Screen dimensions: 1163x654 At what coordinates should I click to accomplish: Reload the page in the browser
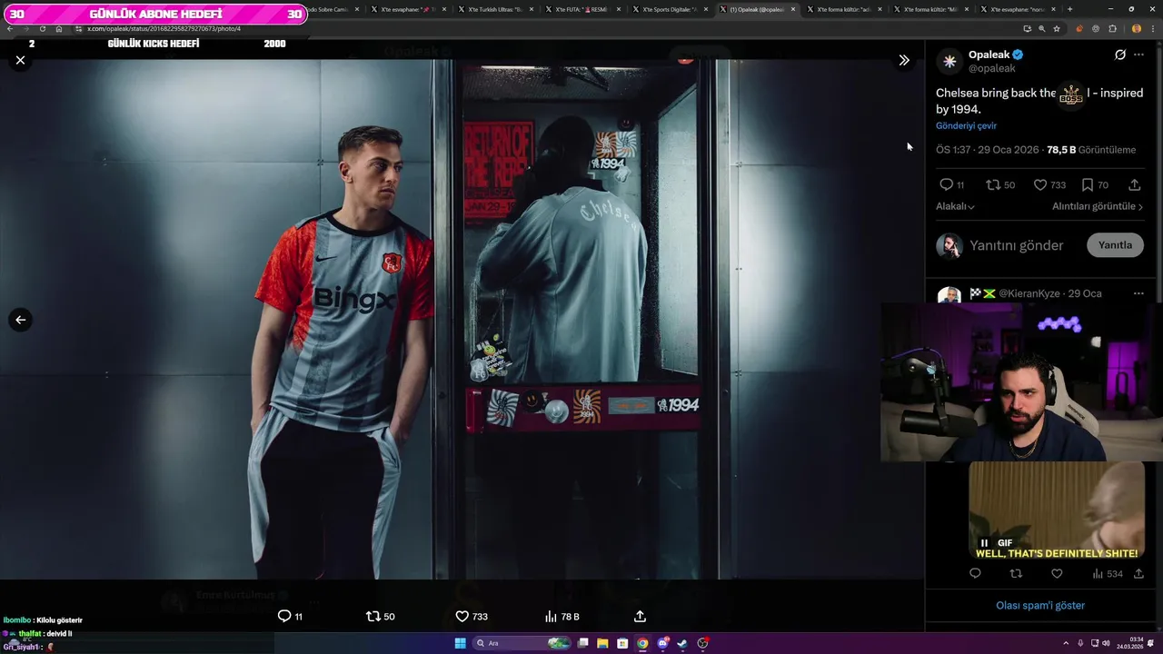tap(42, 28)
